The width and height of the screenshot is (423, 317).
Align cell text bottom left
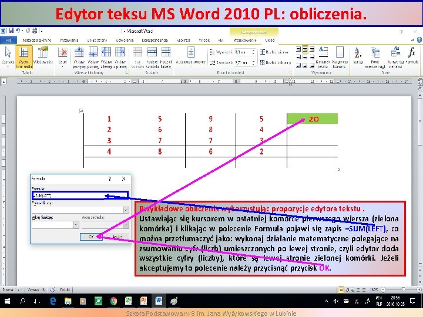(298, 65)
